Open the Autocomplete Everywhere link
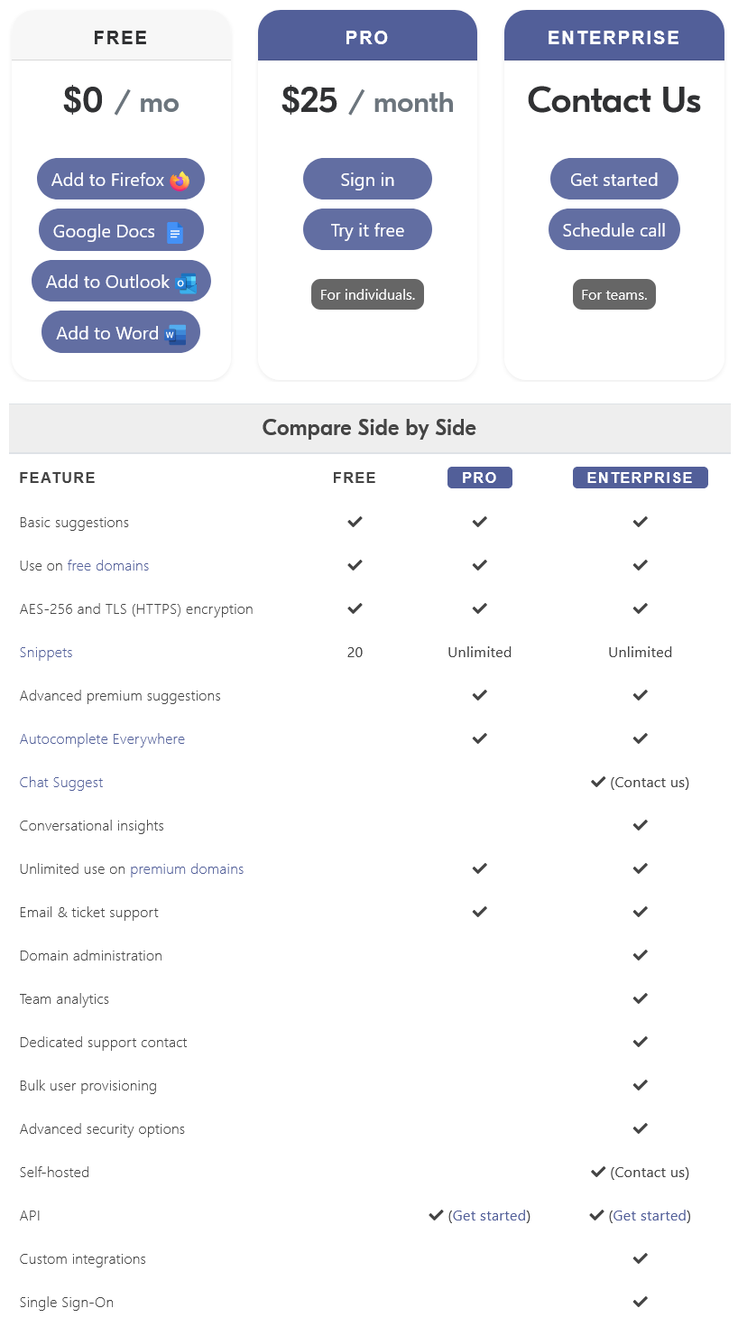 coord(102,738)
